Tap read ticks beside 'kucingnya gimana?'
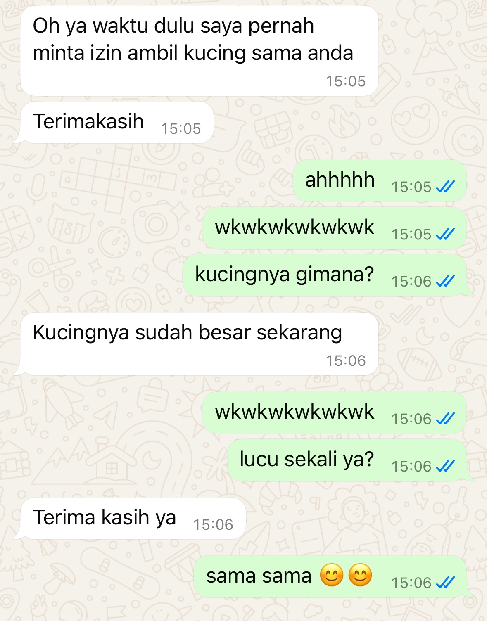Viewport: 487px width, 621px height. (445, 282)
